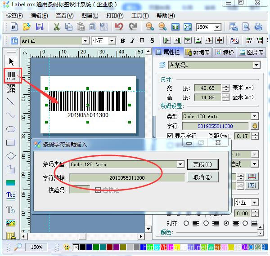The image size is (270, 256).
Task: Select the rectangle shape tool
Action: (11, 142)
